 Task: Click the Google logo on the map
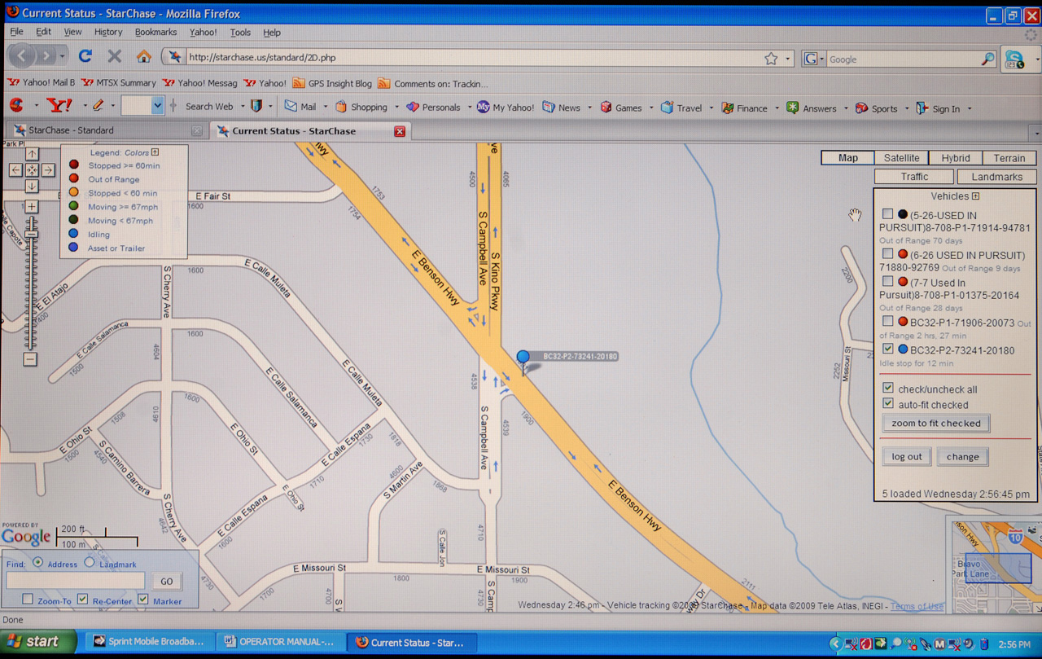click(26, 537)
